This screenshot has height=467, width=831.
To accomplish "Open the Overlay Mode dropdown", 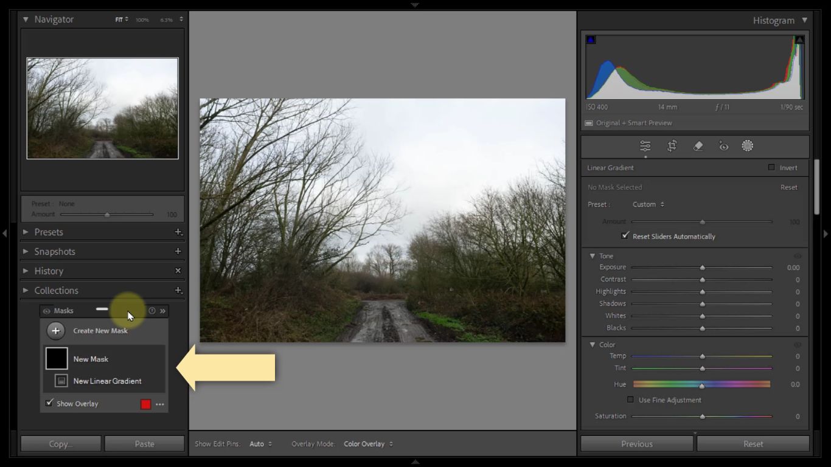I will point(368,444).
